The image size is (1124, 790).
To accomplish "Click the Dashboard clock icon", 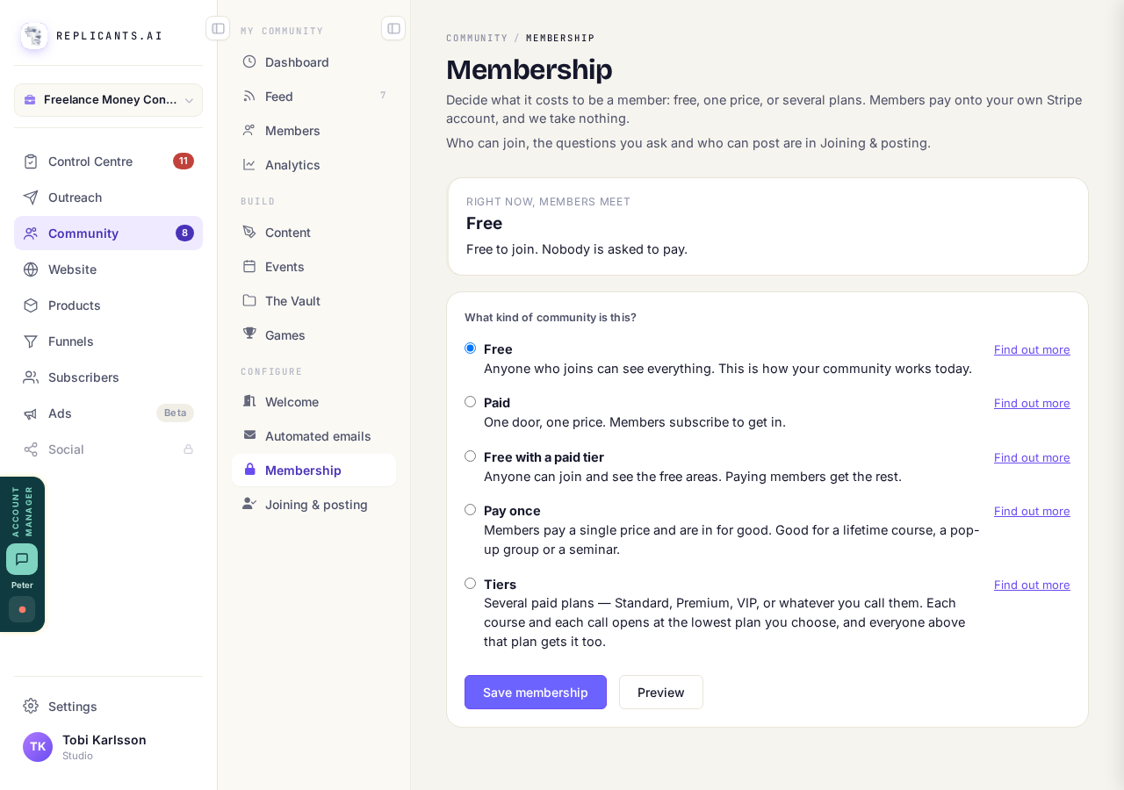I will click(x=249, y=61).
